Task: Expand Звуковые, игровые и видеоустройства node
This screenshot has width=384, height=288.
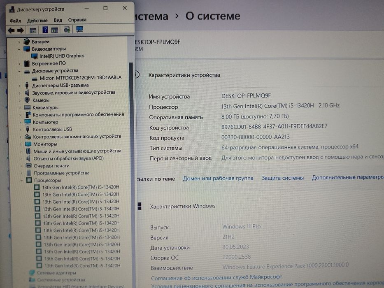Action: point(20,93)
